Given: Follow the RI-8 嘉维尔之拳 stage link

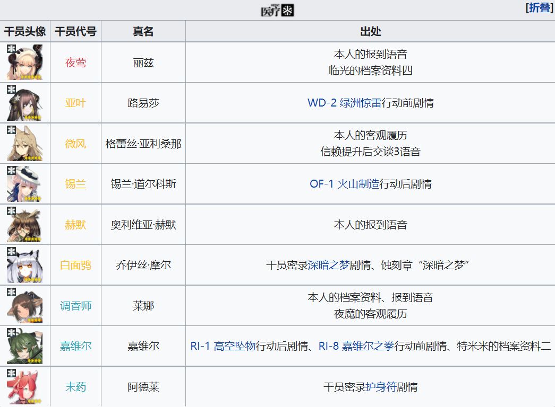Looking at the screenshot, I should 356,346.
